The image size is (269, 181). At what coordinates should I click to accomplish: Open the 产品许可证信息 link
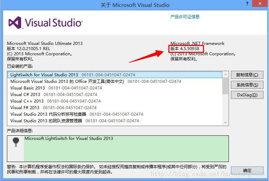click(185, 17)
